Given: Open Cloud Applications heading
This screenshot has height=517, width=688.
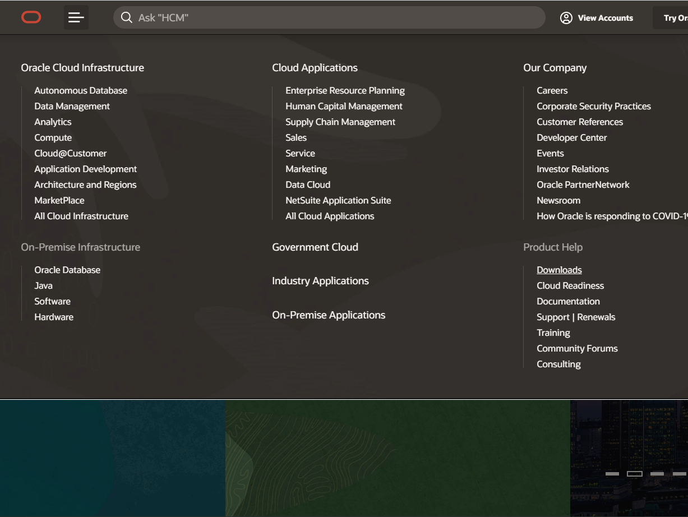Looking at the screenshot, I should pos(315,68).
